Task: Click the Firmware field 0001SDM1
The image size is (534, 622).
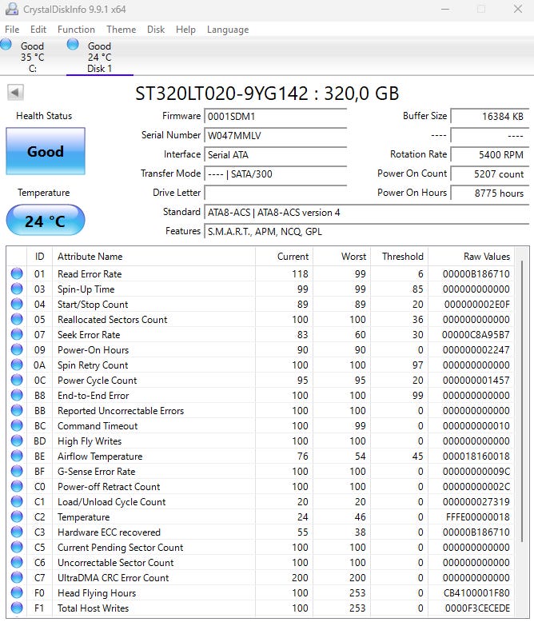Action: (x=275, y=116)
